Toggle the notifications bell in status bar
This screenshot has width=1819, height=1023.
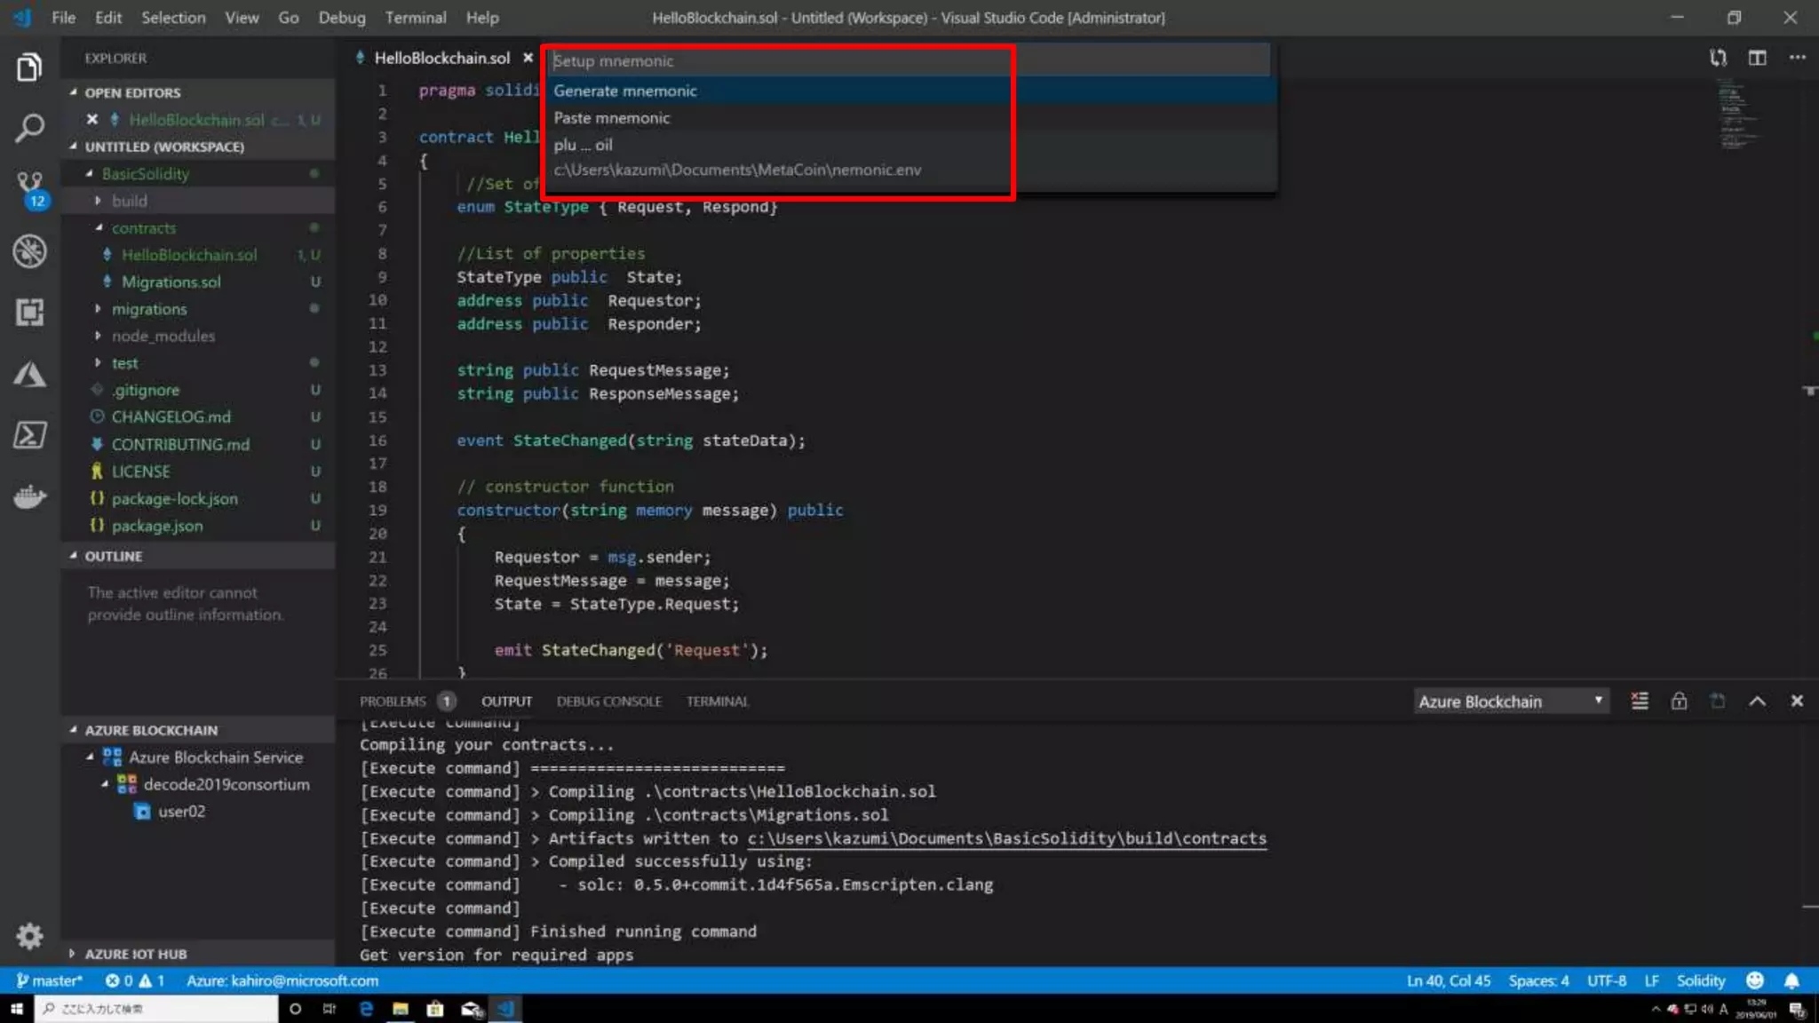1791,981
